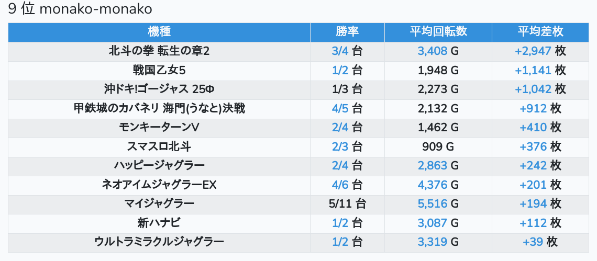The height and width of the screenshot is (261, 597).
Task: Click the +2,947 average difference value
Action: coord(533,51)
